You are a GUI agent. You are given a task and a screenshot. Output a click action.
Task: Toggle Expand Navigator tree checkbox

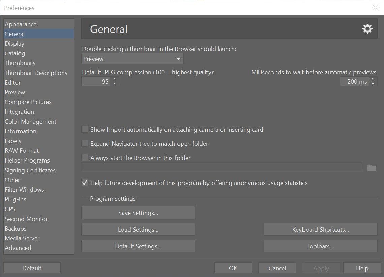(x=85, y=144)
